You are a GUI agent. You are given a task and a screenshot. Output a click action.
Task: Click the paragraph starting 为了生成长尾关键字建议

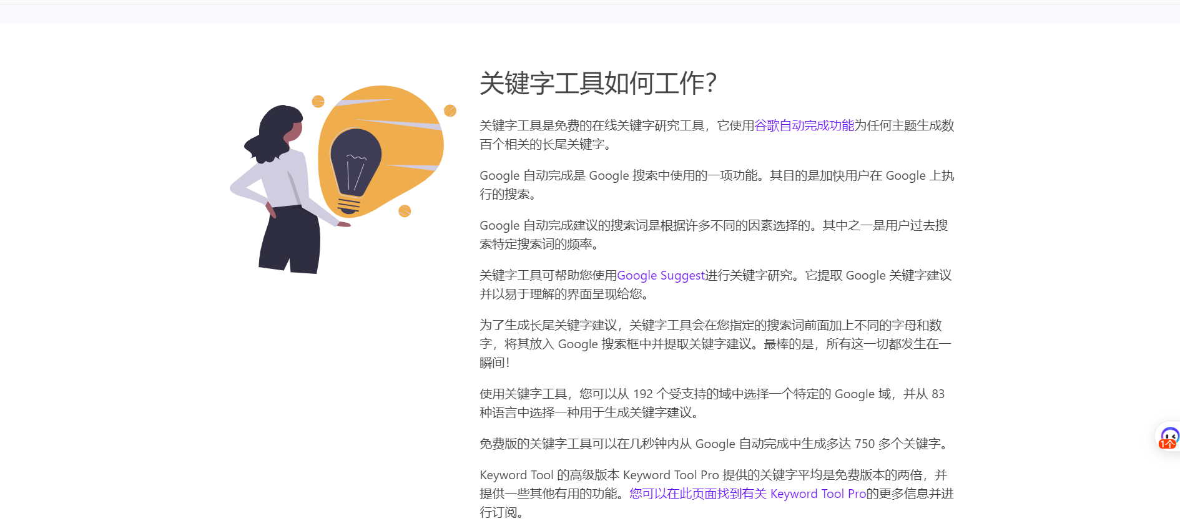point(715,344)
